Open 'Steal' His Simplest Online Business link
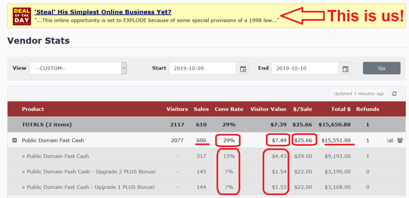The width and height of the screenshot is (409, 198). 103,12
